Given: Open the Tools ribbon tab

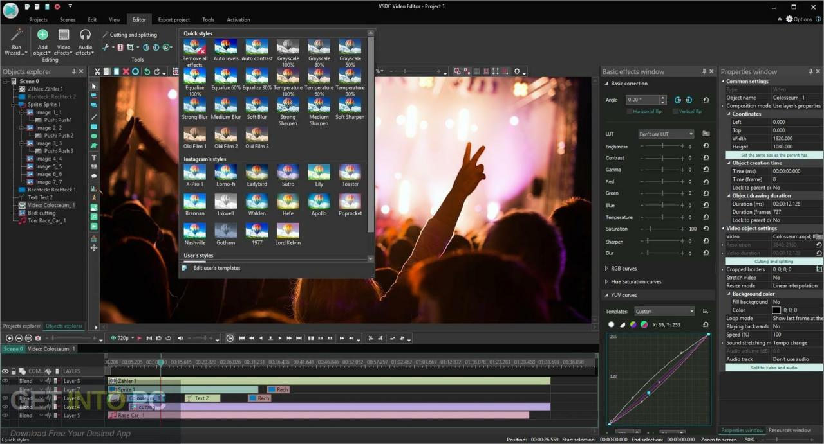Looking at the screenshot, I should pyautogui.click(x=208, y=20).
